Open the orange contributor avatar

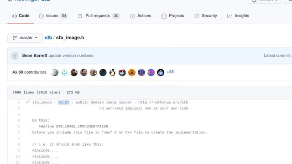[x=132, y=72]
